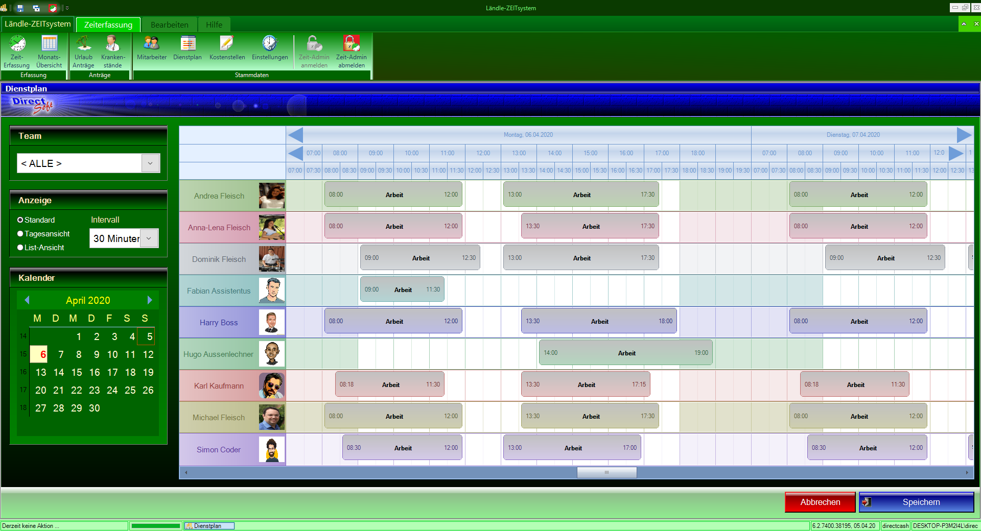
Task: Open the Dienstplan ribbon icon
Action: coord(188,48)
